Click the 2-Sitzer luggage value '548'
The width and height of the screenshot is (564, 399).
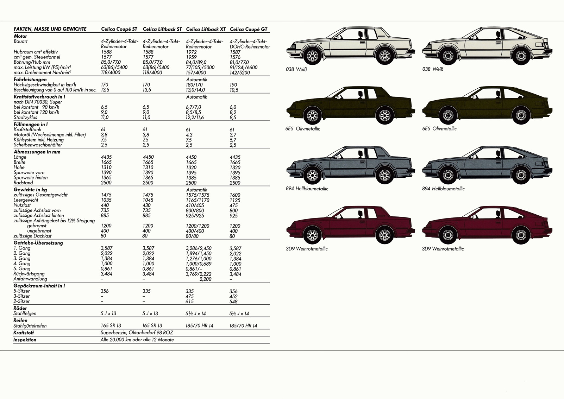(x=233, y=302)
